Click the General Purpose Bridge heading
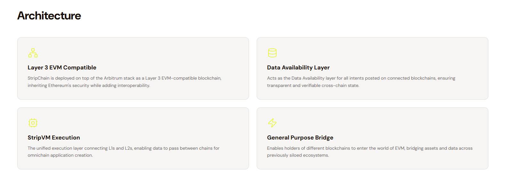The image size is (506, 193). (300, 138)
